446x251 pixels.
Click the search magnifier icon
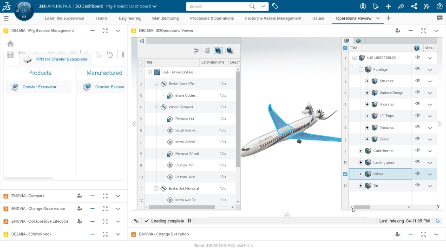coord(252,6)
